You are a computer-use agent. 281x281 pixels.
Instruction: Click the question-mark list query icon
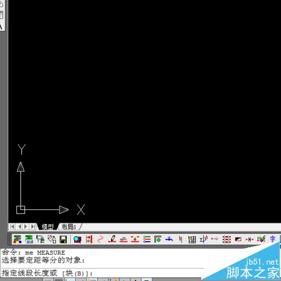point(40,239)
